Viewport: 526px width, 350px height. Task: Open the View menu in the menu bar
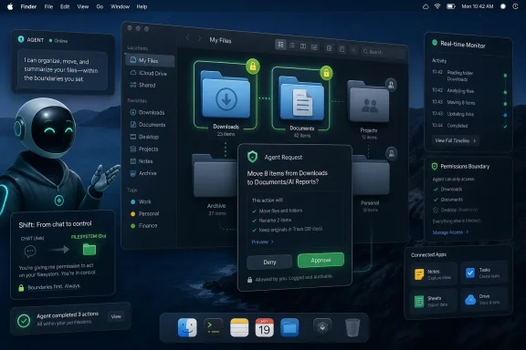(x=83, y=6)
